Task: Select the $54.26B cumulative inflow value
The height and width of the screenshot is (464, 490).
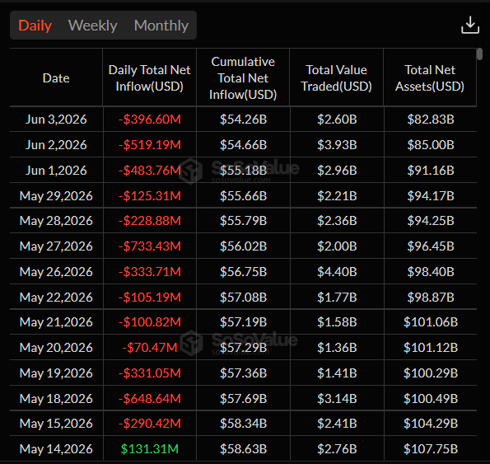Action: [243, 120]
